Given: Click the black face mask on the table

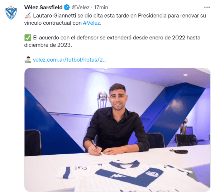Looking at the screenshot, I should tap(179, 151).
